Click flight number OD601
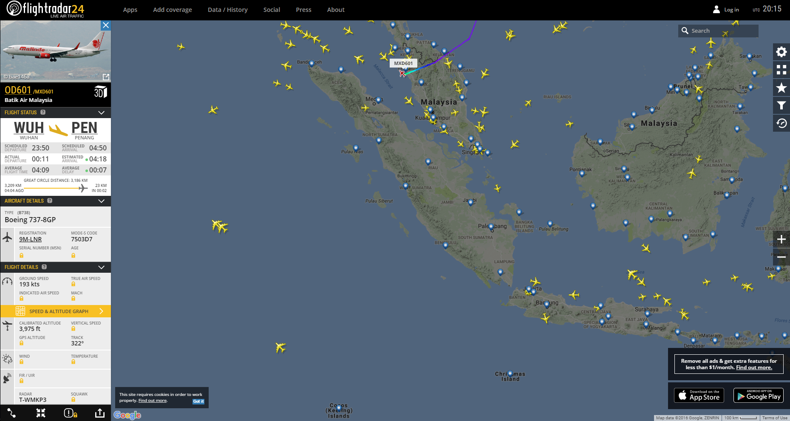The height and width of the screenshot is (421, 790). coord(18,90)
